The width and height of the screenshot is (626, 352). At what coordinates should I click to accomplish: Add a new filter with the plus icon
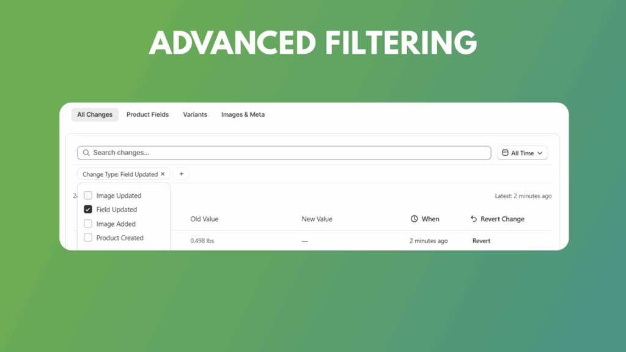(x=181, y=174)
